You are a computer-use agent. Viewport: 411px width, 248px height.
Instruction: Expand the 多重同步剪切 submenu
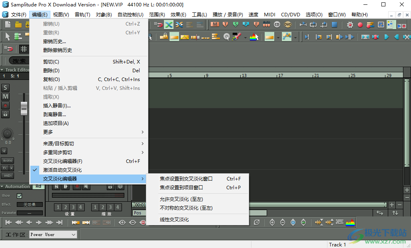[89, 153]
